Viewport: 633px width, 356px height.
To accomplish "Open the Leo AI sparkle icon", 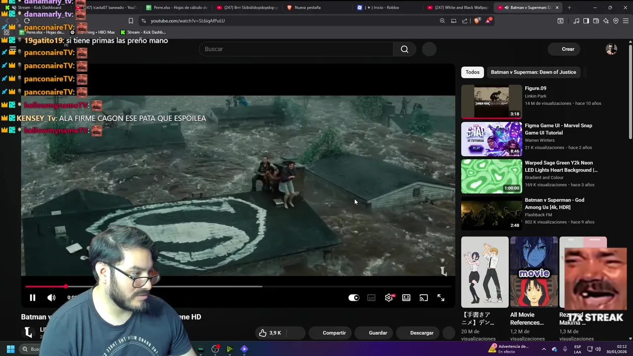I will point(606,21).
